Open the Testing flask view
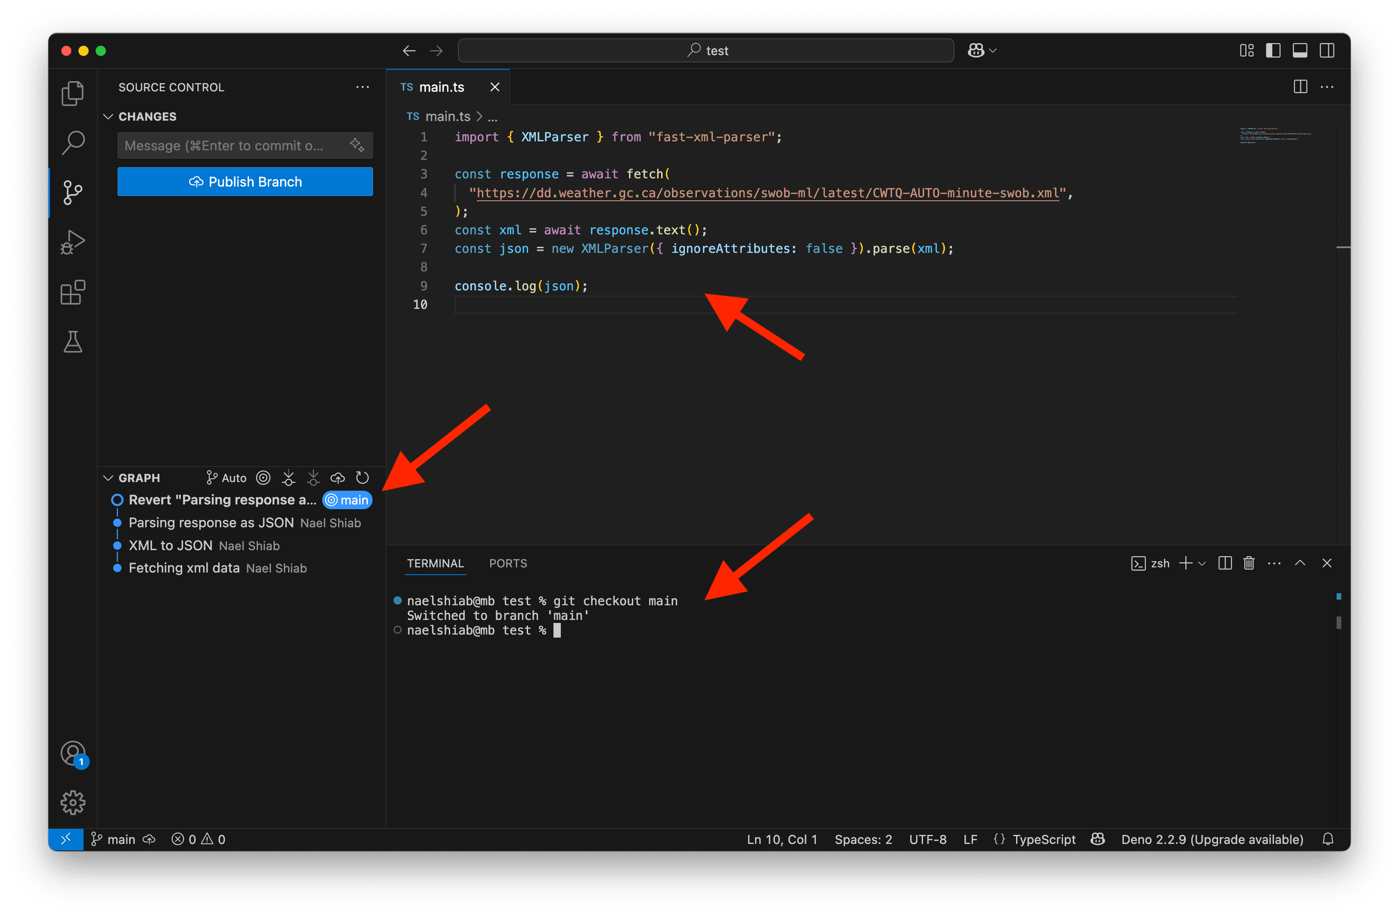1399x915 pixels. click(73, 342)
